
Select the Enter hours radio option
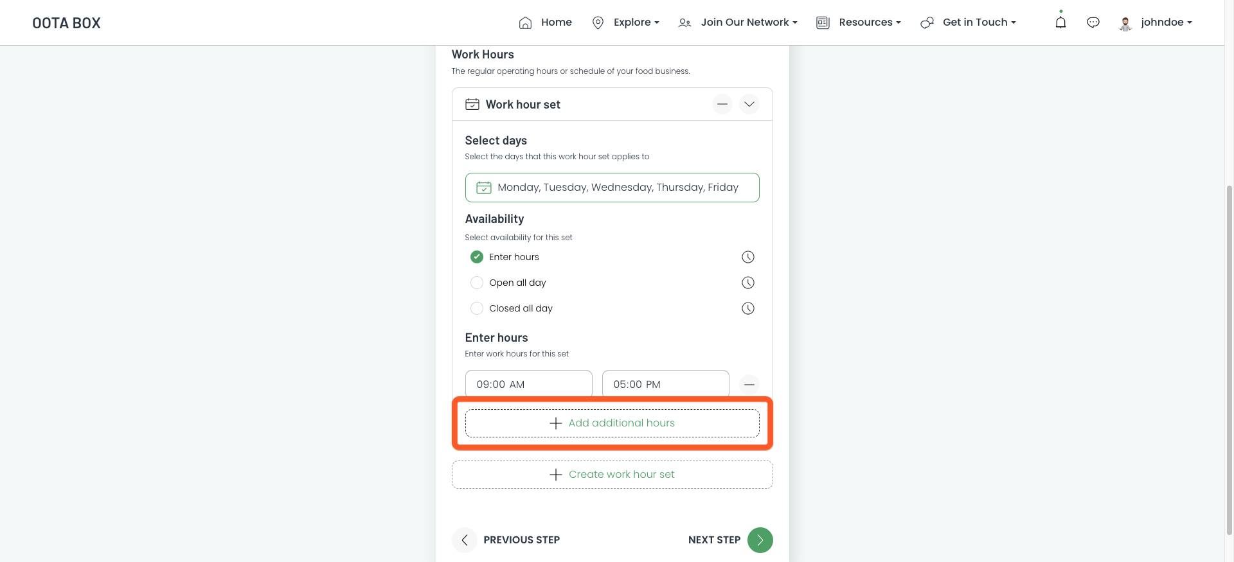[477, 257]
